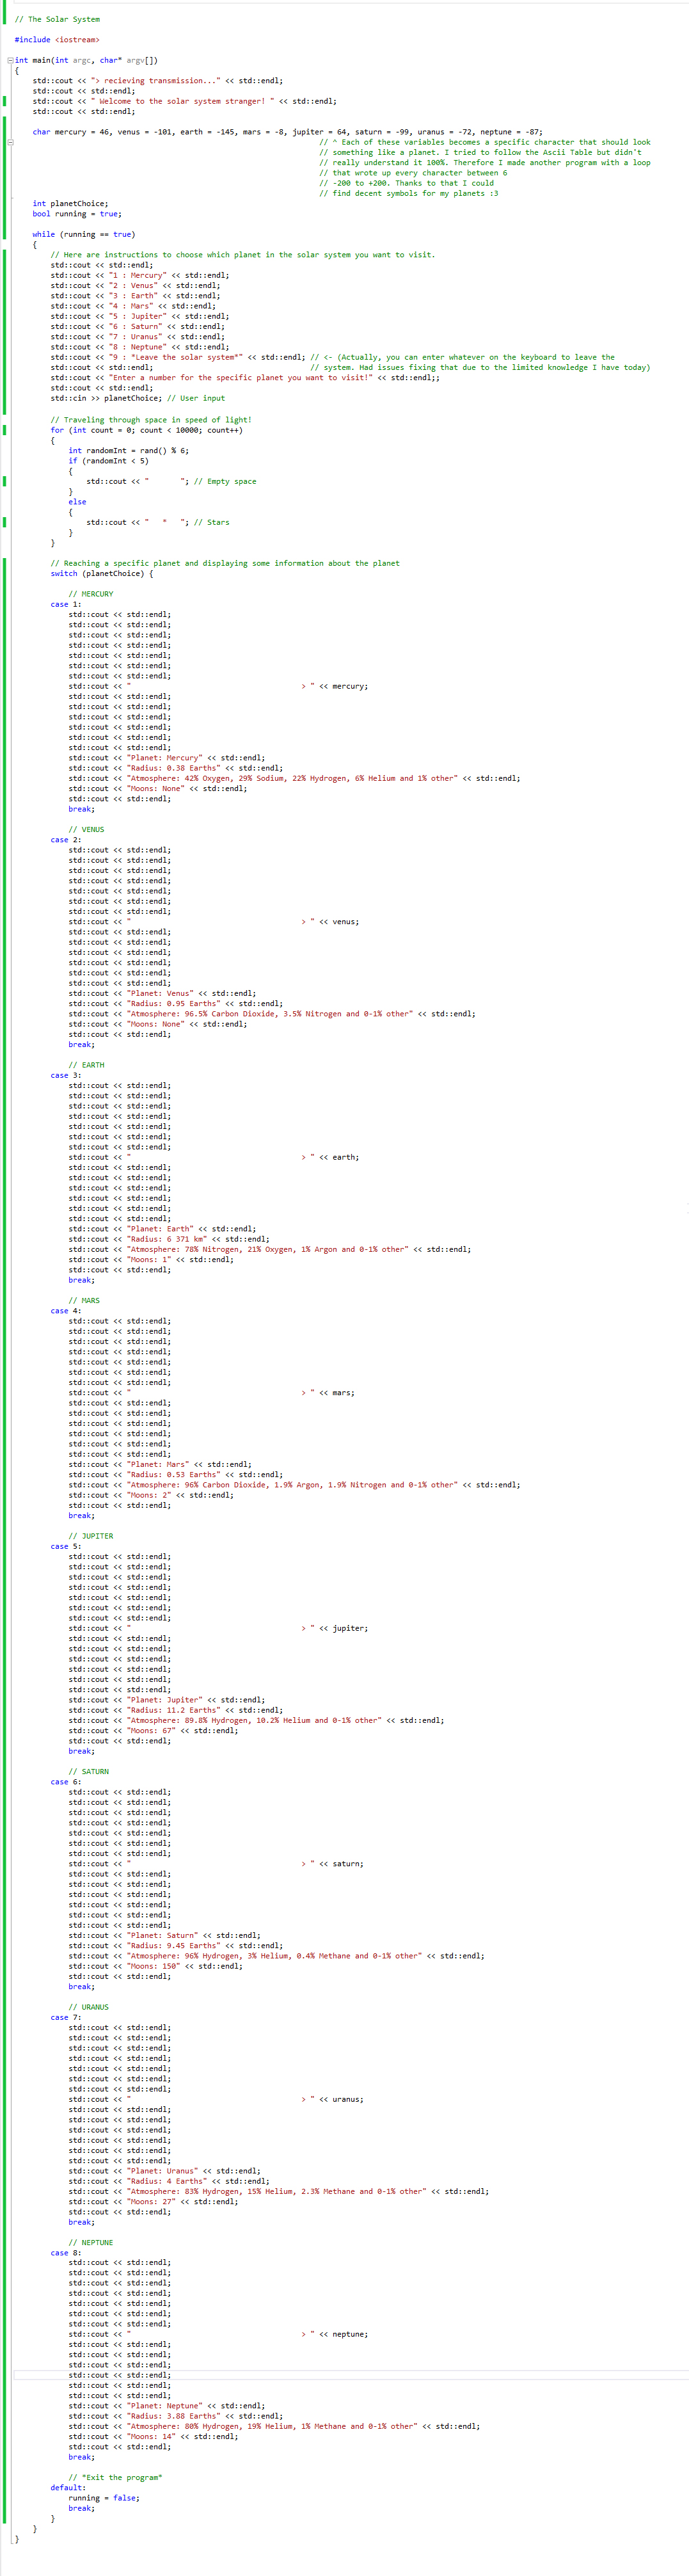Viewport: 689px width, 2576px height.
Task: Click the 'Moons: 14' output line
Action: pyautogui.click(x=153, y=2437)
